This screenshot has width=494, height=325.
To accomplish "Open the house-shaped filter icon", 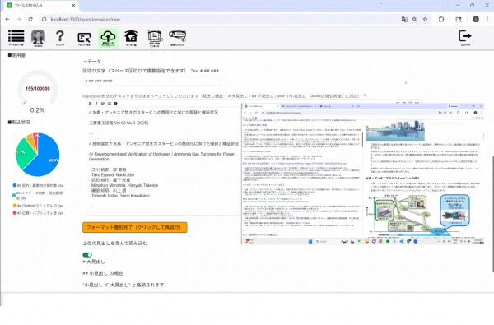I will tap(131, 38).
